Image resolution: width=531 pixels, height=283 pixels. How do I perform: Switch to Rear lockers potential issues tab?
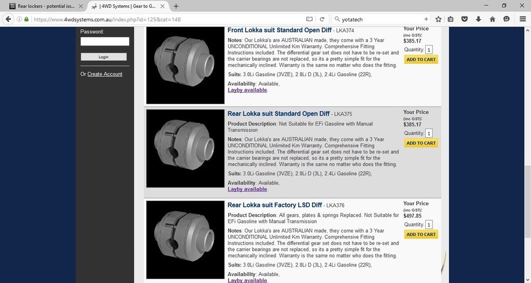pos(46,6)
